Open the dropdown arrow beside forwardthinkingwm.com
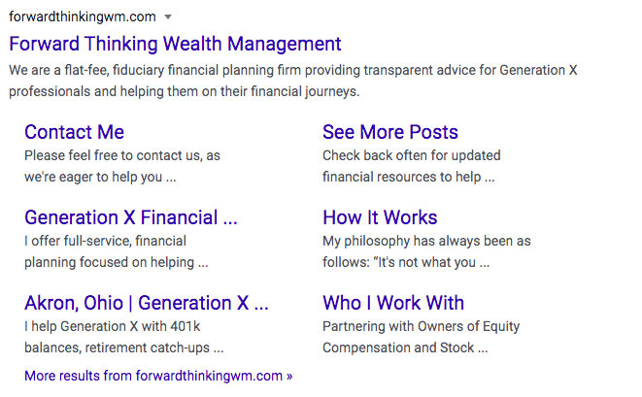Image resolution: width=642 pixels, height=397 pixels. (168, 17)
